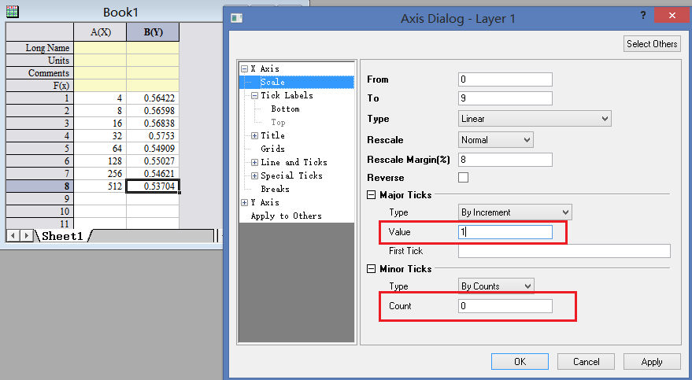The image size is (692, 380).
Task: Collapse the Major Ticks section
Action: pyautogui.click(x=371, y=194)
